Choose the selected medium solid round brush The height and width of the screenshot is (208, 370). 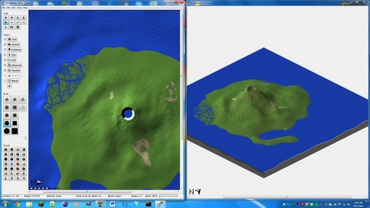(7, 123)
